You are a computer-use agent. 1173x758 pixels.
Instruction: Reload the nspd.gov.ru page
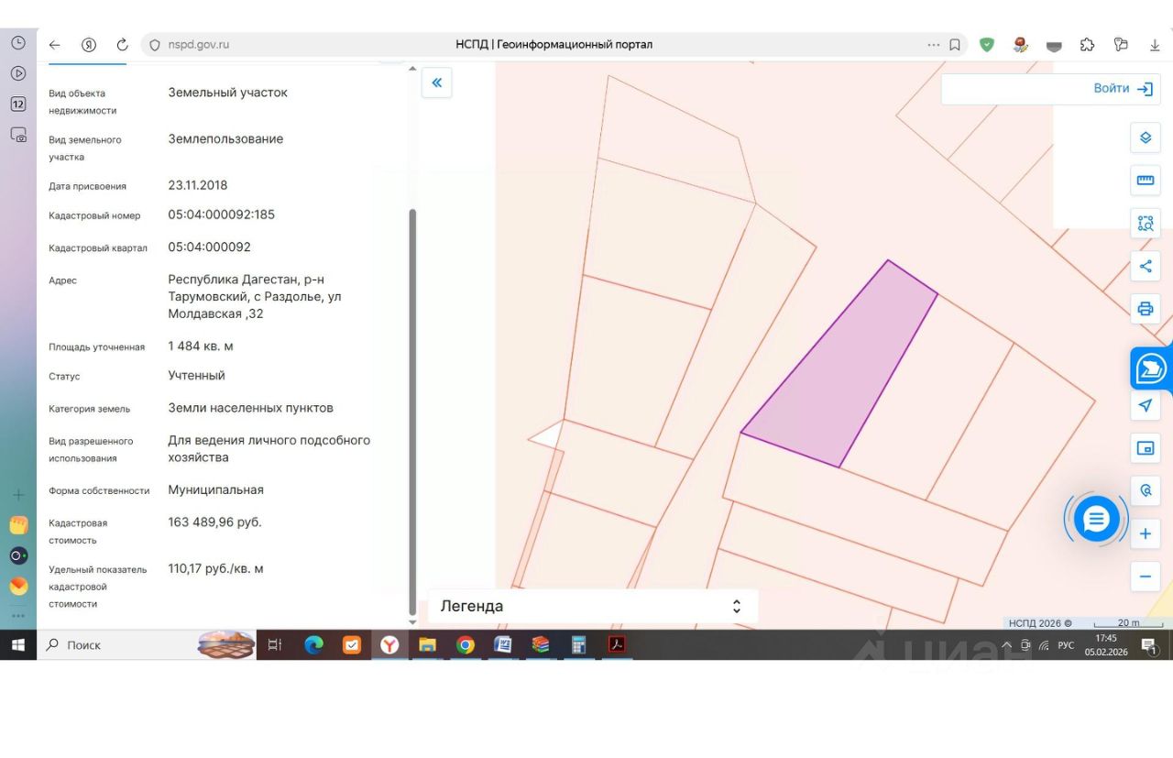pos(122,45)
